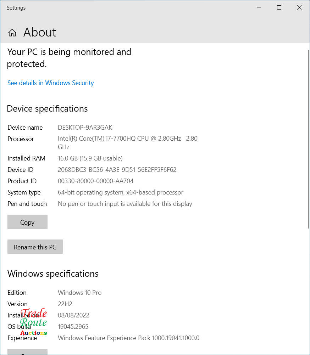Click the Device specifications heading

pyautogui.click(x=47, y=108)
